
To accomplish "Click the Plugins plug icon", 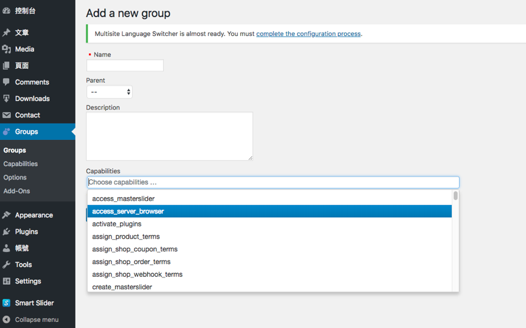I will point(7,232).
